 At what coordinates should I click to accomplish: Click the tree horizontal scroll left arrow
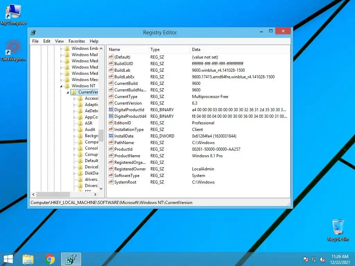pos(33,194)
